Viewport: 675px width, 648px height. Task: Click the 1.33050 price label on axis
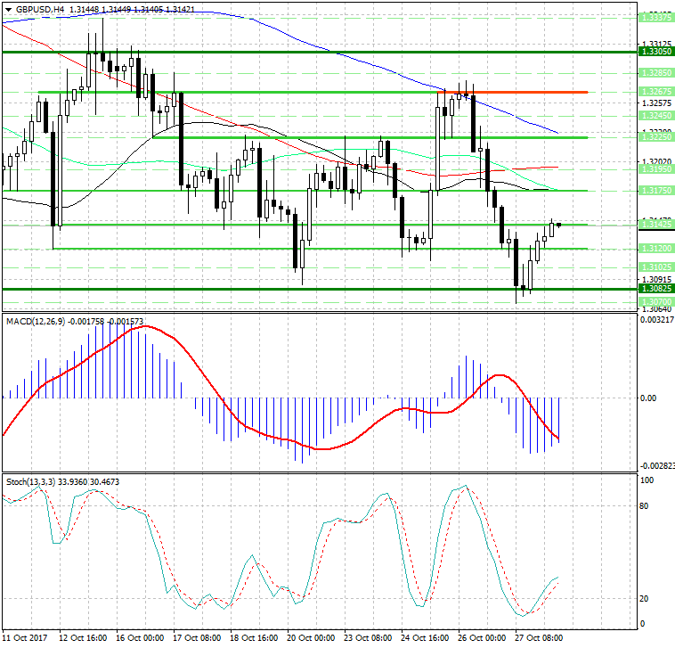click(655, 53)
